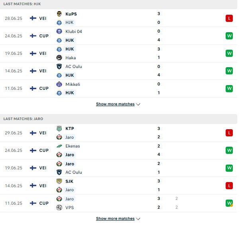This screenshot has width=240, height=225.
Task: Click the Haka team logo
Action: 59,58
